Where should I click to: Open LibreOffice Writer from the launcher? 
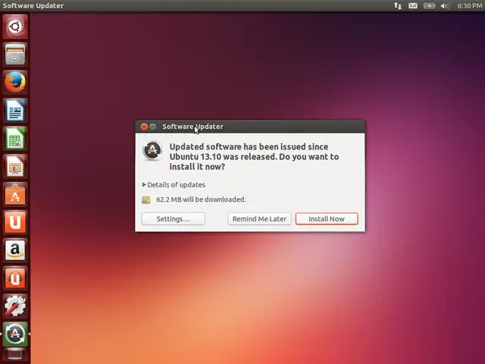[15, 110]
